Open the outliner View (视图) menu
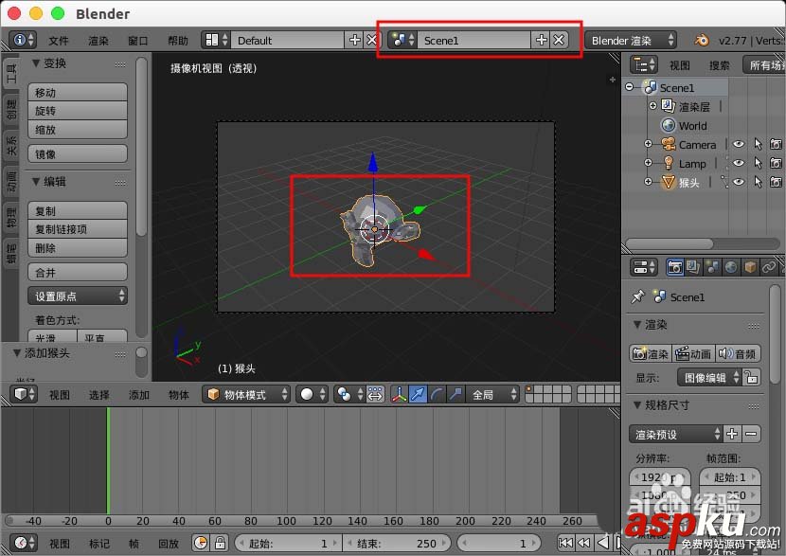Image resolution: width=786 pixels, height=556 pixels. pyautogui.click(x=680, y=65)
